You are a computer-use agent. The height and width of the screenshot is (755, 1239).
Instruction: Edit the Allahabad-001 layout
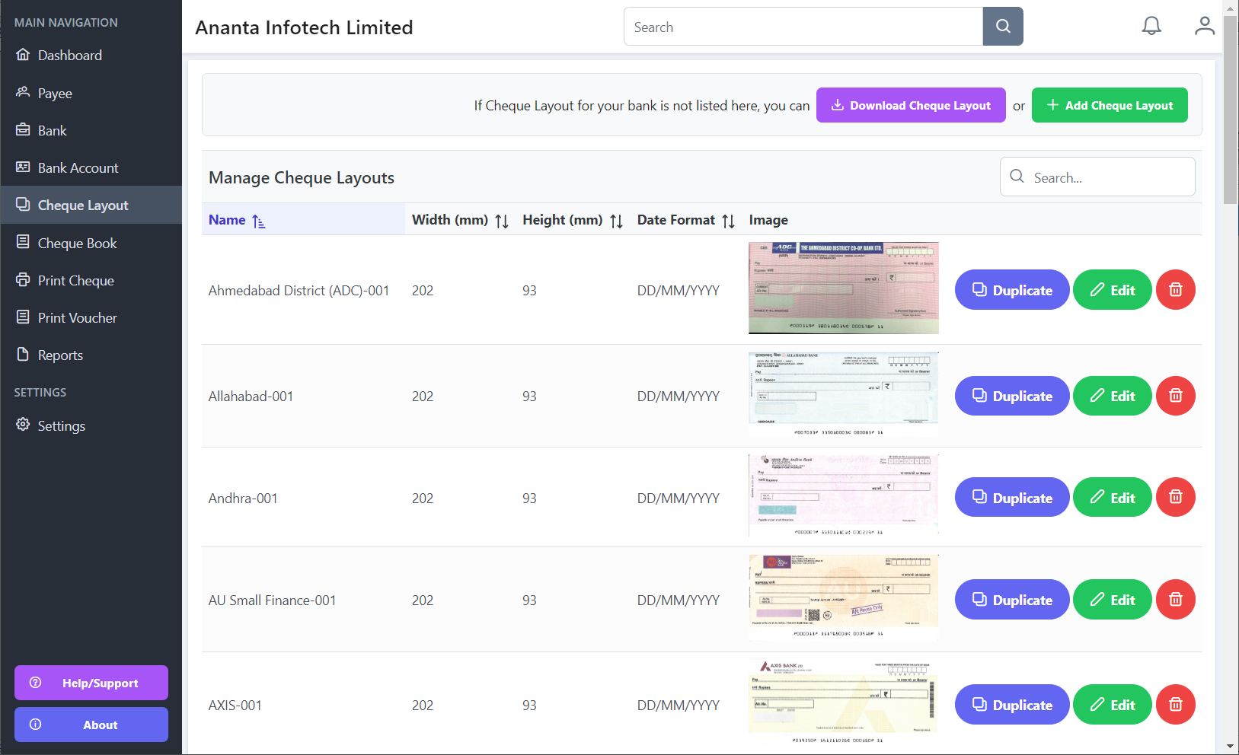pos(1113,396)
